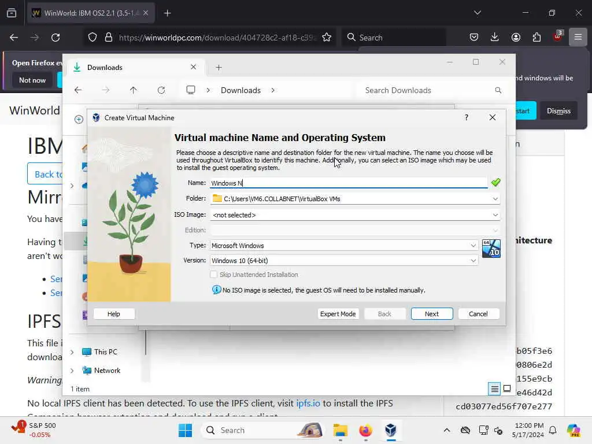Expand chevron after Downloads breadcrumb
This screenshot has width=592, height=444.
273,90
